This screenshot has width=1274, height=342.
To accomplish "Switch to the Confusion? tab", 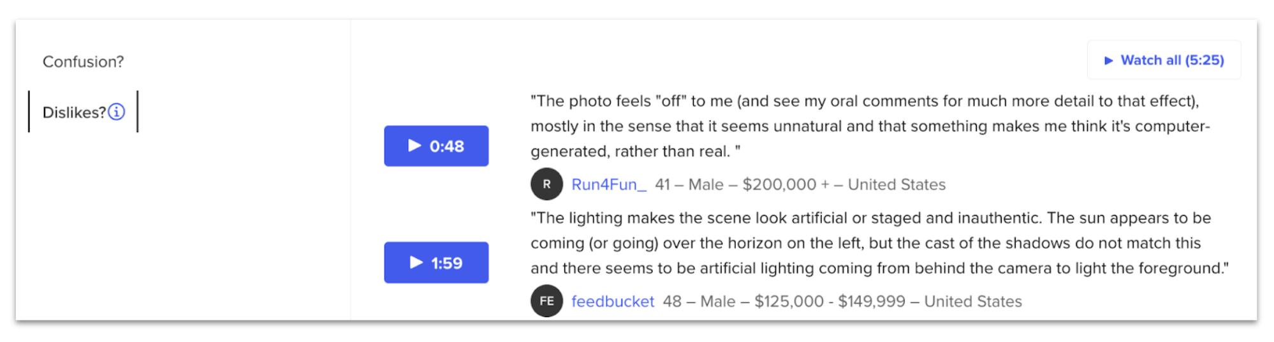I will coord(83,62).
